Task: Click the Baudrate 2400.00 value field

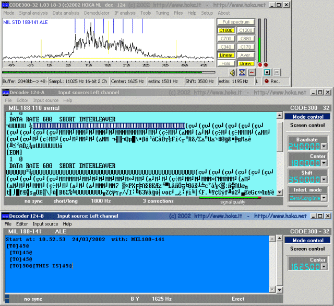Action: [x=305, y=146]
